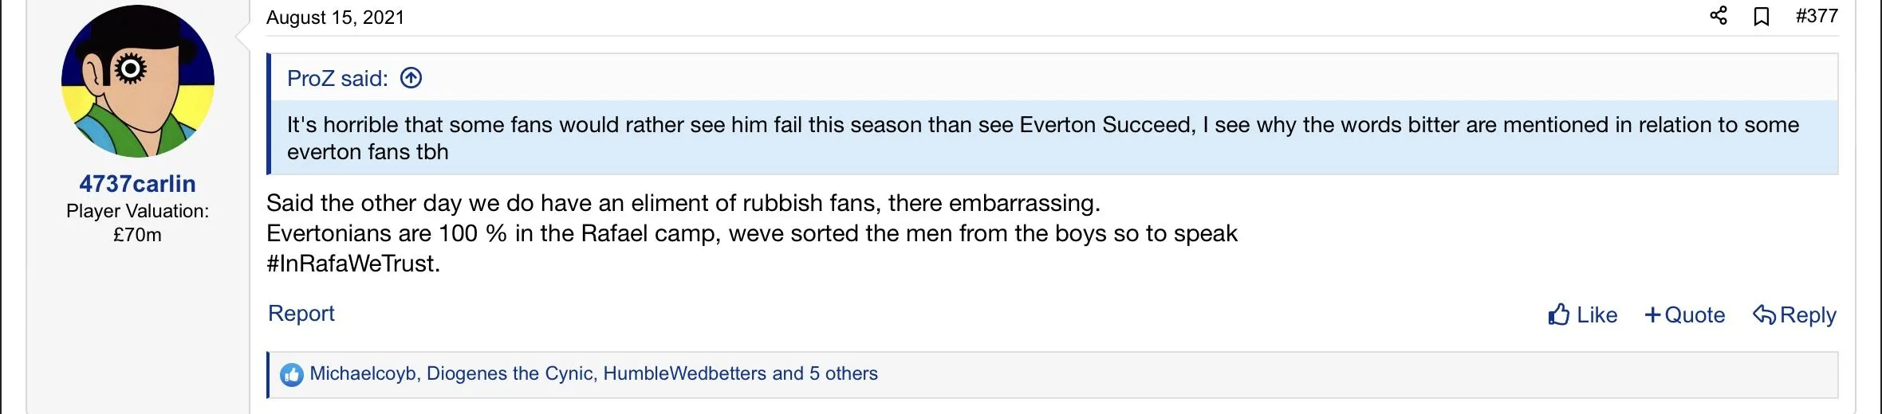This screenshot has height=414, width=1882.
Task: Click the #InRafaWeTrust line in the post
Action: (353, 264)
